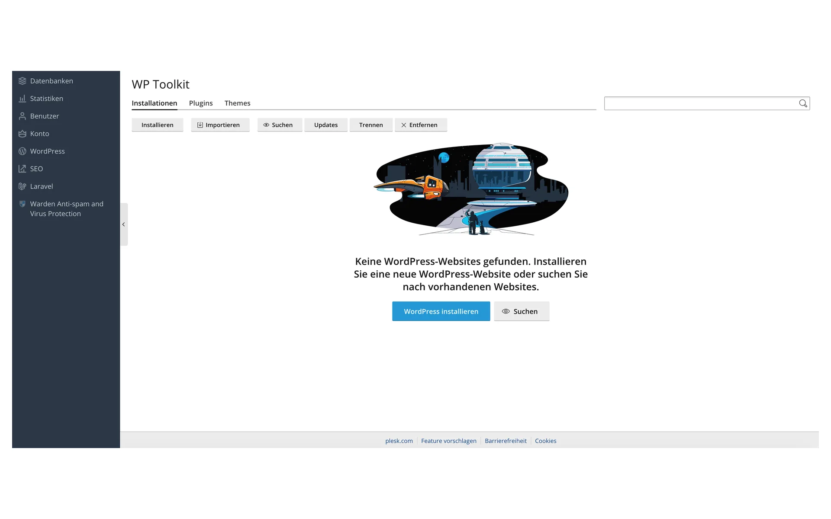Click the eye icon on toolbar Suchen button
This screenshot has width=831, height=519.
(x=266, y=125)
